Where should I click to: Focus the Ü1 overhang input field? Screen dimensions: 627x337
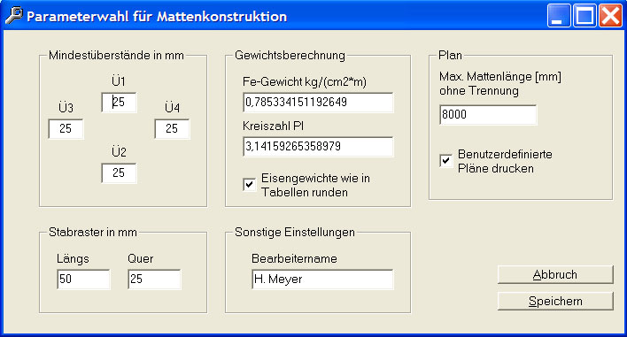pyautogui.click(x=119, y=103)
